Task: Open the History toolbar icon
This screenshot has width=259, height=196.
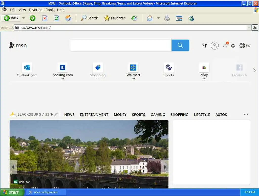Action: 134,18
